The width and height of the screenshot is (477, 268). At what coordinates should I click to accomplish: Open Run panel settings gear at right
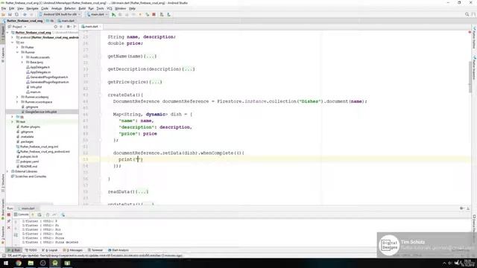[461, 208]
